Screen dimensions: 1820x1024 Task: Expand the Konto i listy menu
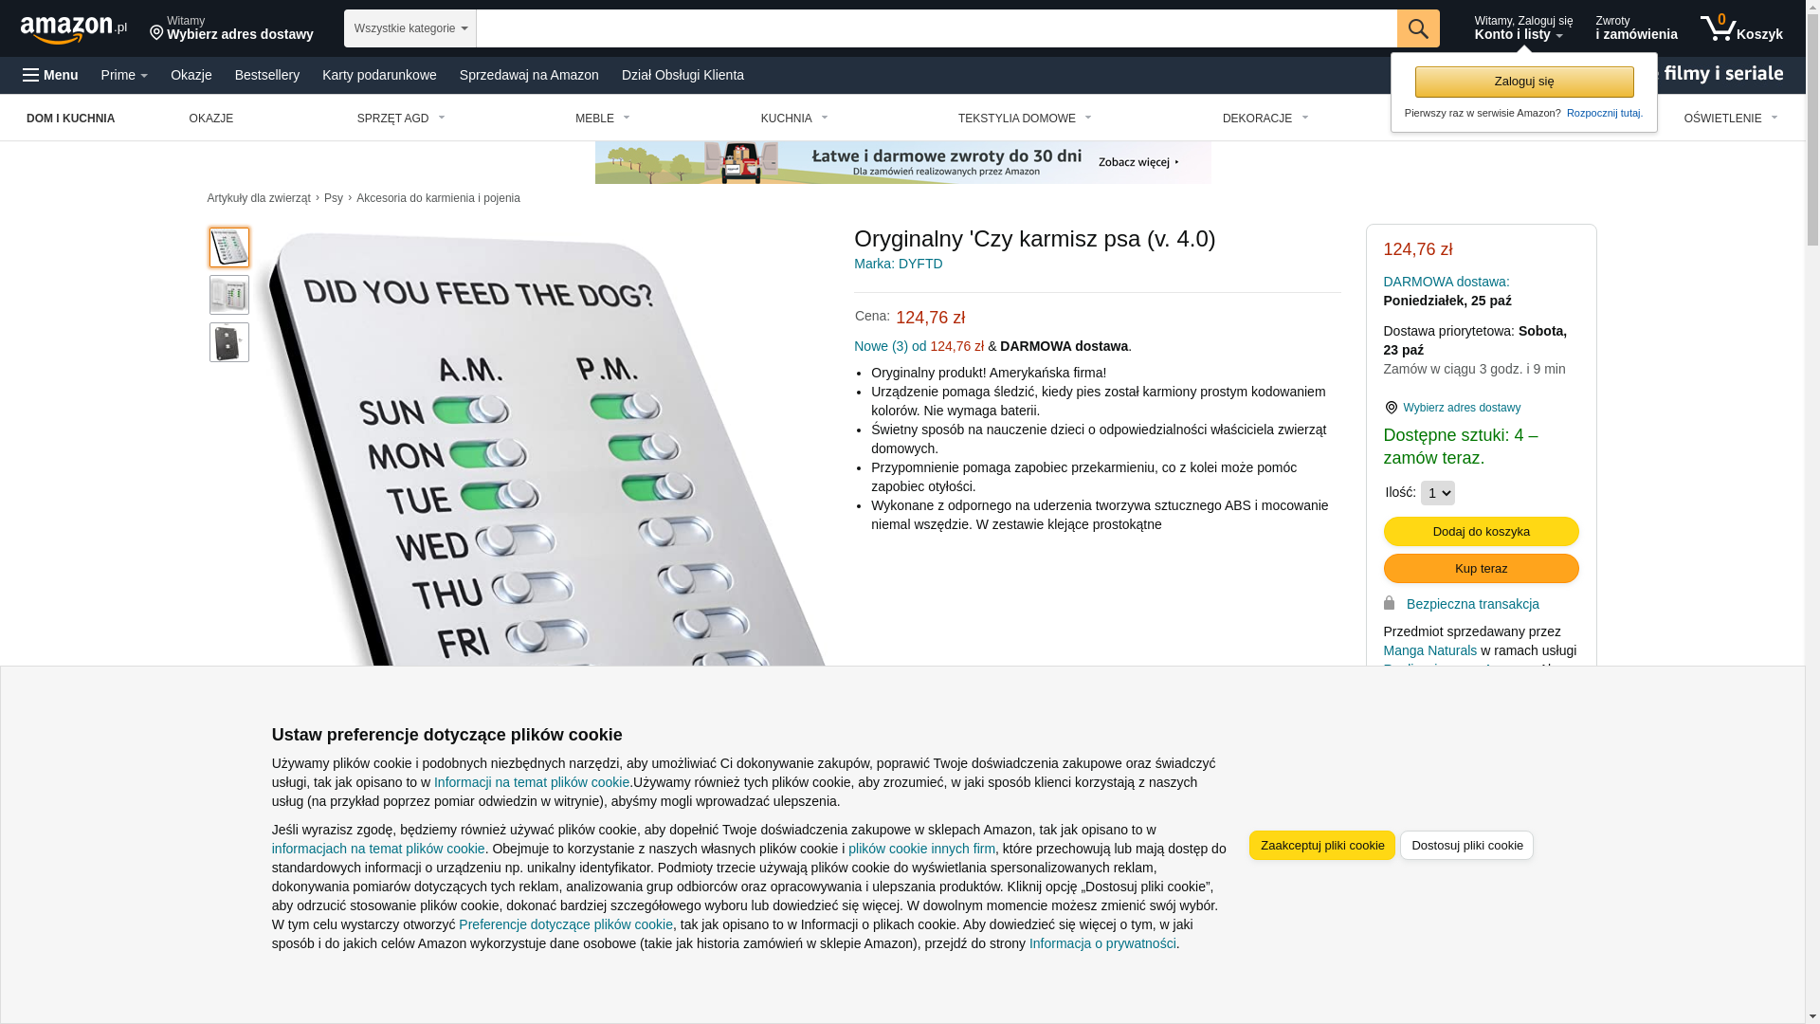click(x=1523, y=28)
